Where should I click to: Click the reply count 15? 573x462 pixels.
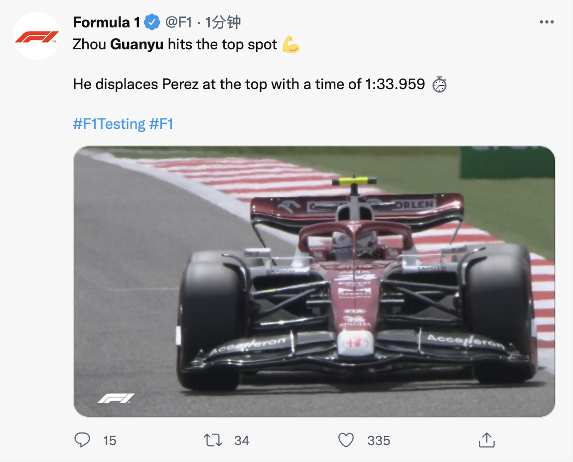click(x=110, y=441)
